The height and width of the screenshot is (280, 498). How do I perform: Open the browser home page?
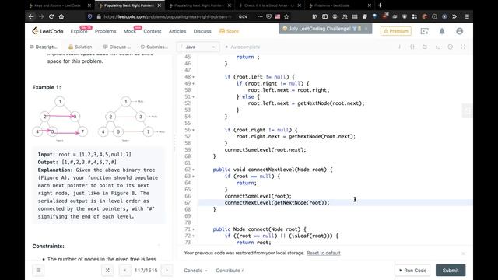click(x=61, y=16)
